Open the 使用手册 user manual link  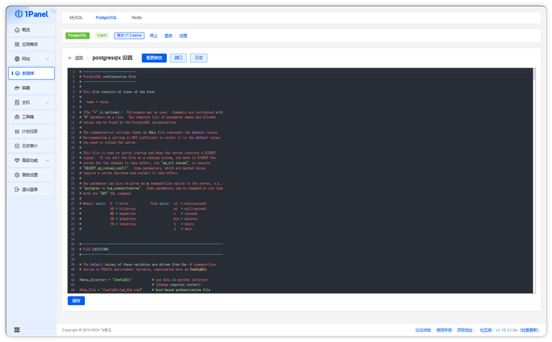pos(444,330)
